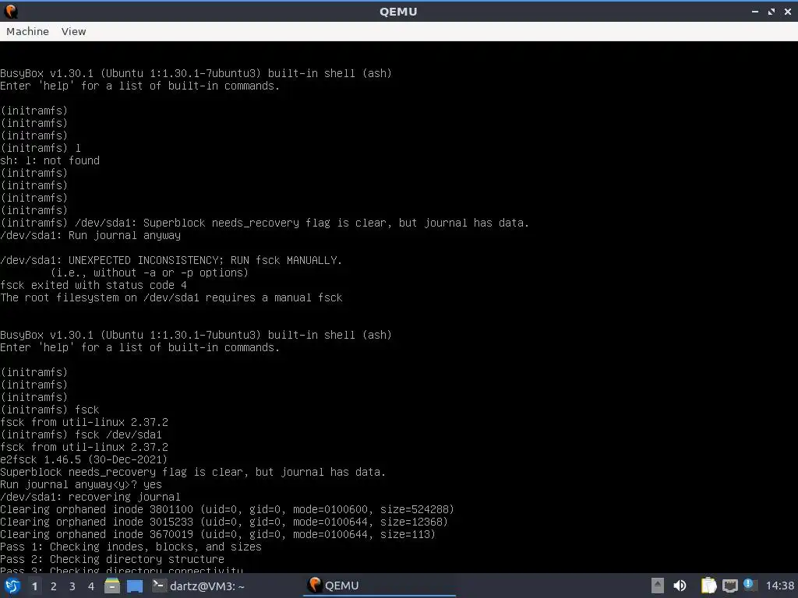Image resolution: width=798 pixels, height=598 pixels.
Task: Maximize the QEMU window
Action: 772,11
